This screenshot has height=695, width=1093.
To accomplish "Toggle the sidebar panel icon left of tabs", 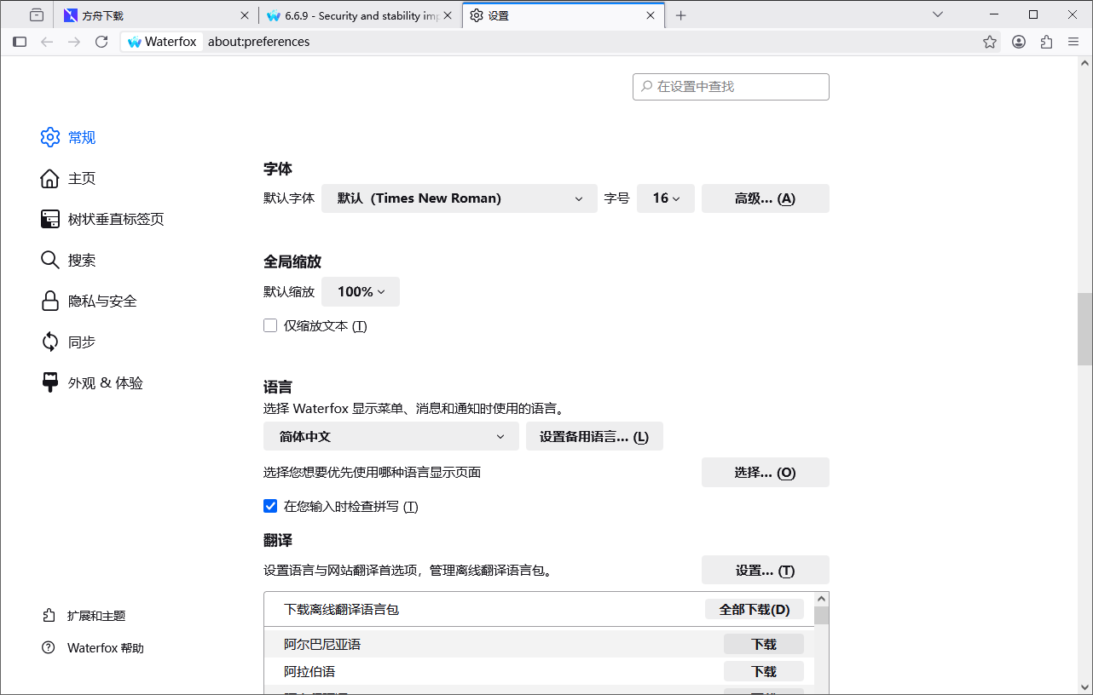I will pos(19,41).
